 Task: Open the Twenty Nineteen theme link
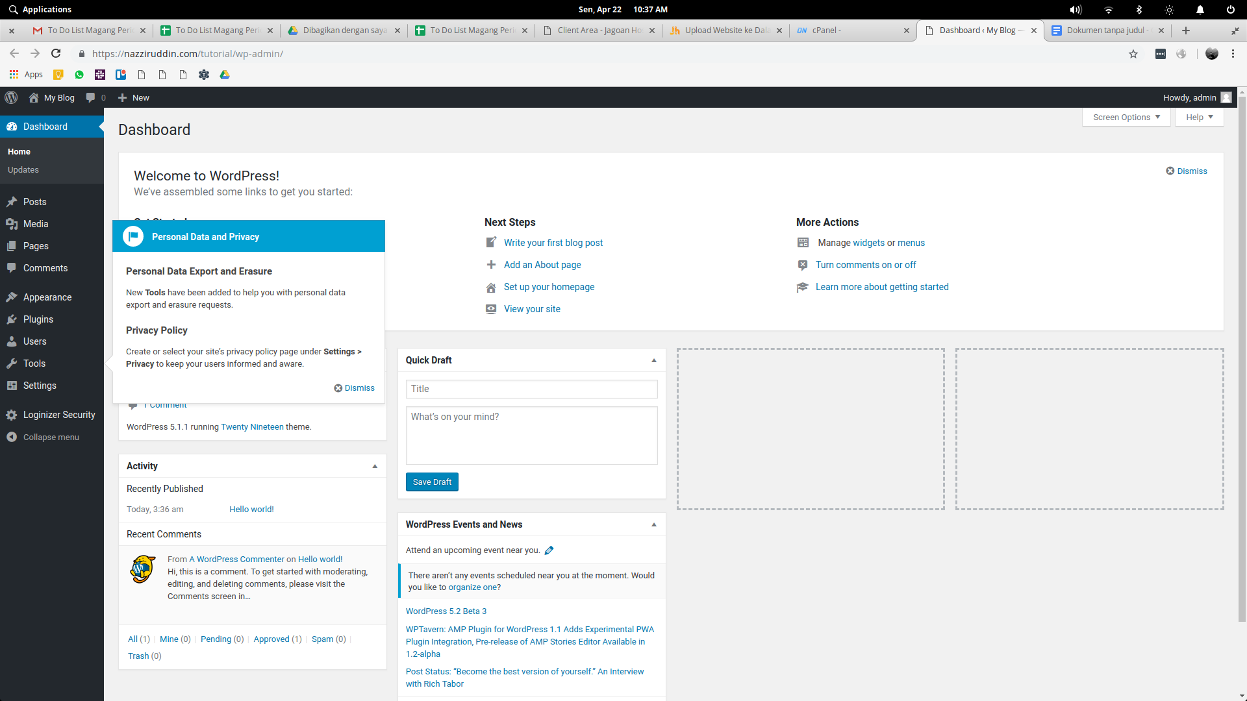click(x=252, y=427)
